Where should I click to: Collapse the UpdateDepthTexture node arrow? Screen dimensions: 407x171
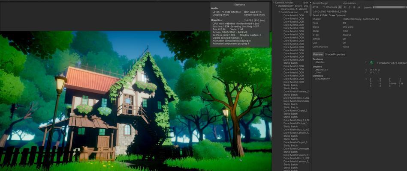tap(277, 6)
